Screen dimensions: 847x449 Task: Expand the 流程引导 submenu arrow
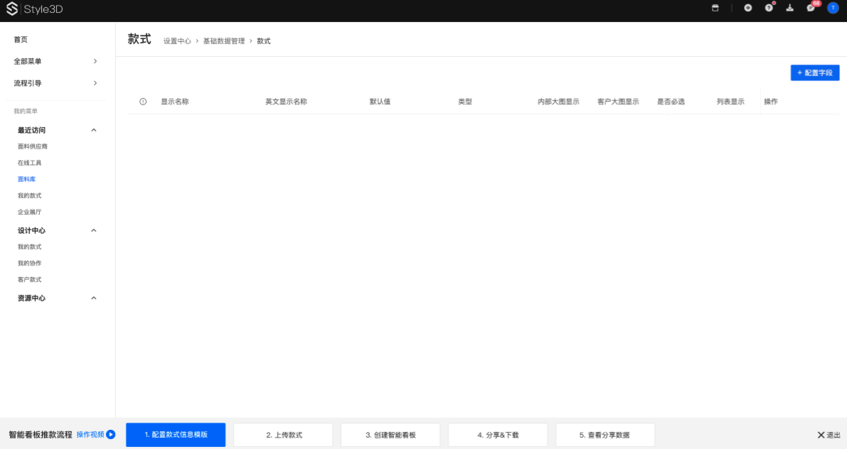(95, 83)
